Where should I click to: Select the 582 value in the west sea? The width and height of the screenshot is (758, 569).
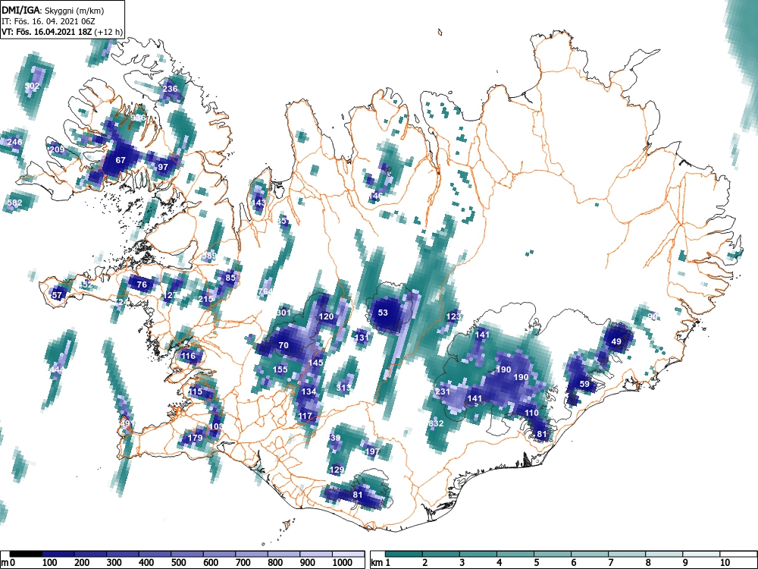click(x=14, y=203)
